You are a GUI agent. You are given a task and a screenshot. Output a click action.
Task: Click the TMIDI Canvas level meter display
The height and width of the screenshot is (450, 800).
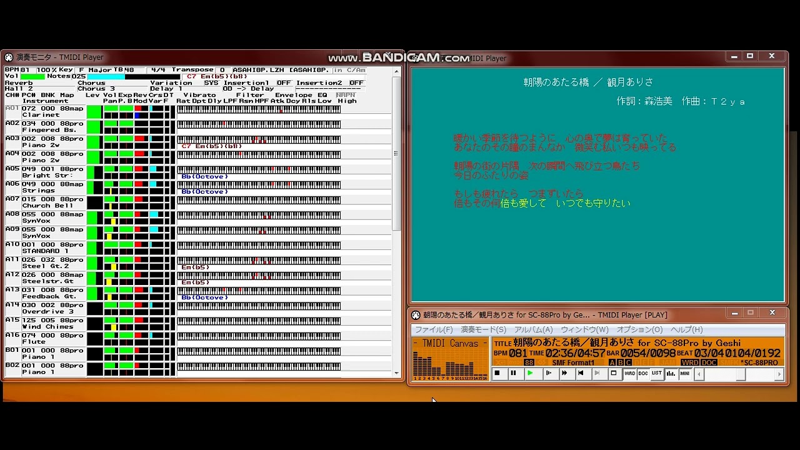point(450,359)
